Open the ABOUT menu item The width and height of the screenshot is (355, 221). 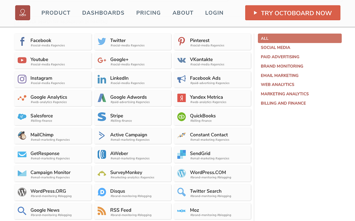[183, 13]
